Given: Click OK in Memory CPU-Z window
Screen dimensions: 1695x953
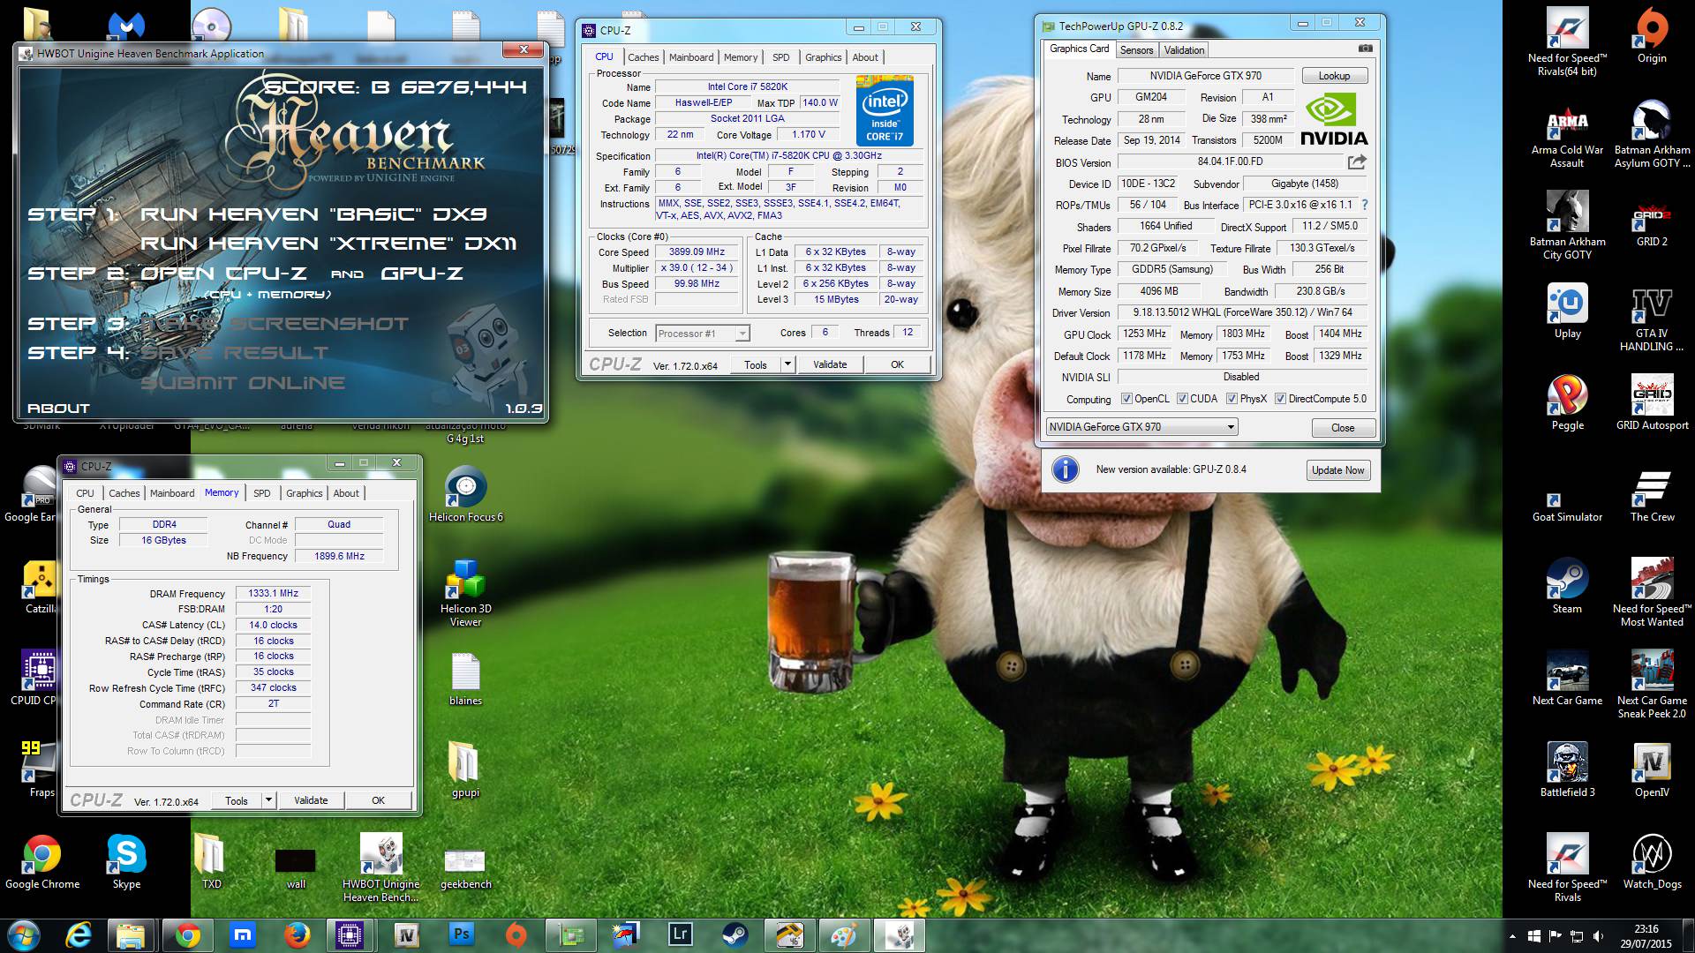Looking at the screenshot, I should click(378, 800).
